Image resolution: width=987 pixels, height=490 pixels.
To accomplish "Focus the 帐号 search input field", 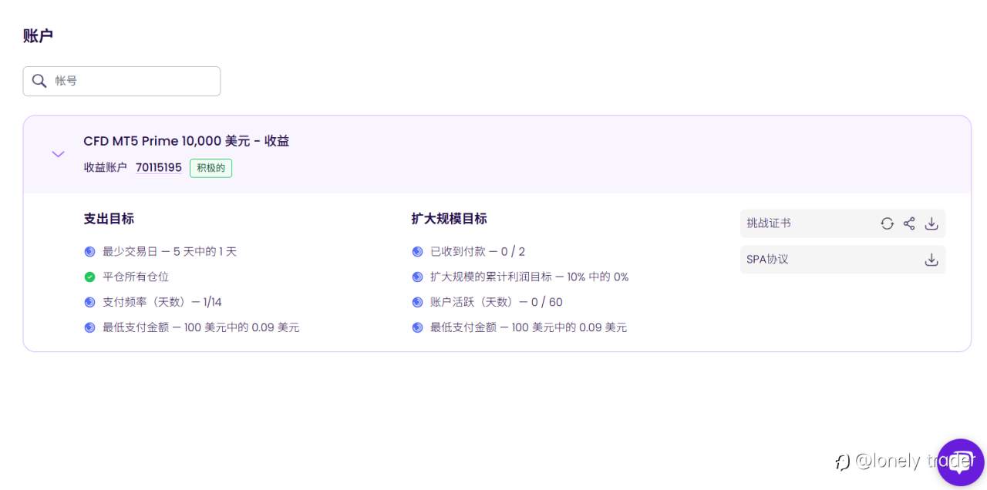I will click(122, 81).
